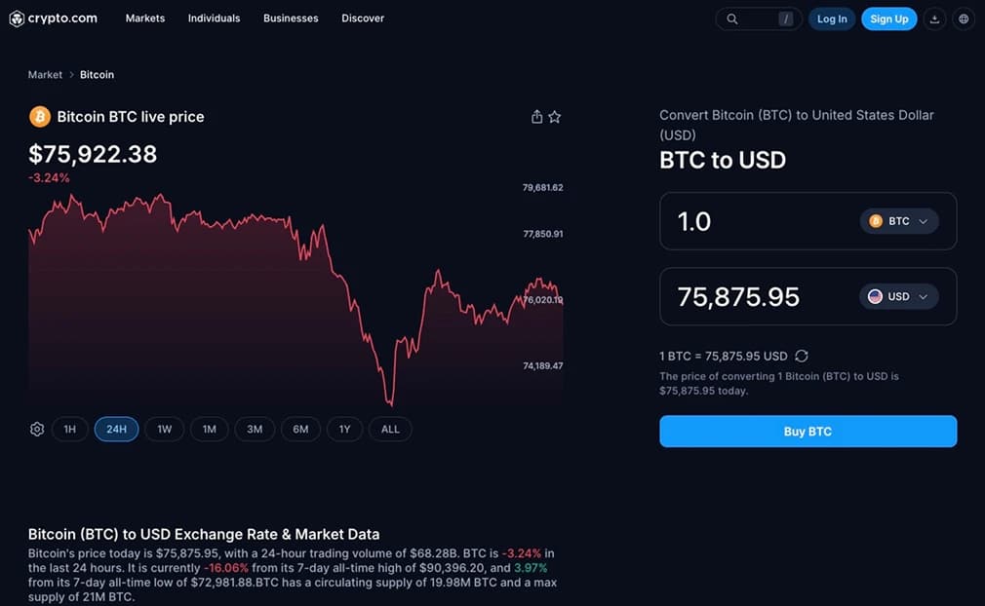985x606 pixels.
Task: Refresh the BTC to USD exchange rate
Action: [802, 355]
